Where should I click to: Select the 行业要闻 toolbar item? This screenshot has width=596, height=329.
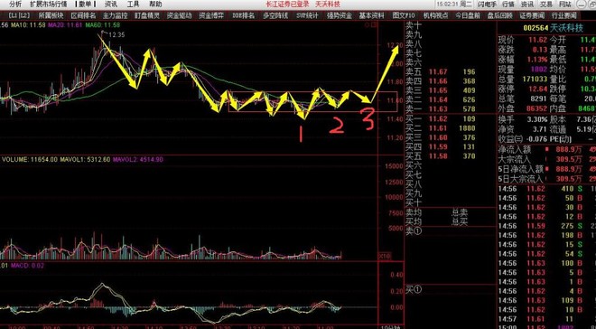(563, 15)
